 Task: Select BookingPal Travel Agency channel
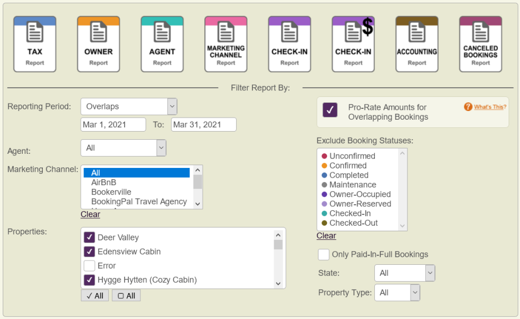point(136,201)
